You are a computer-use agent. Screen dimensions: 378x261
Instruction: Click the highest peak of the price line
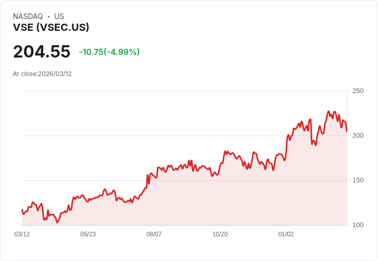pyautogui.click(x=328, y=111)
